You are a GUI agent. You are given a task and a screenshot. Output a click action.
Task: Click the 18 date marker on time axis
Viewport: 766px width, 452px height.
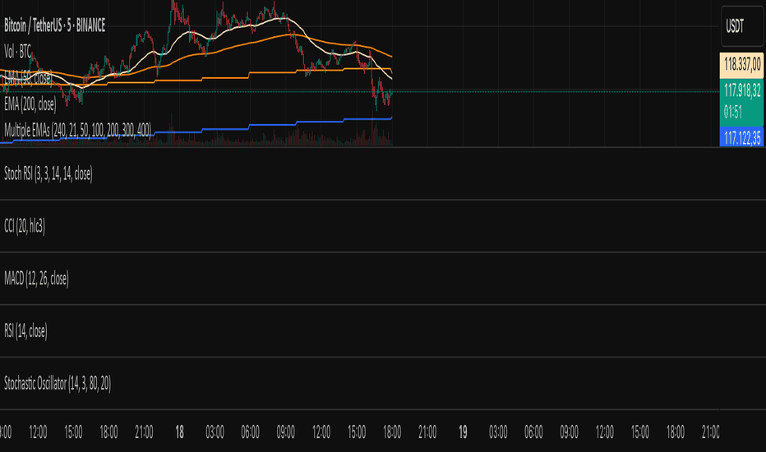tap(179, 432)
